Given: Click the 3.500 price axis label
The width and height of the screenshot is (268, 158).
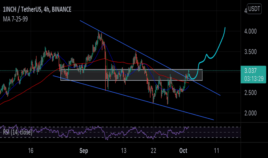Looking at the screenshot, I should (x=250, y=52).
